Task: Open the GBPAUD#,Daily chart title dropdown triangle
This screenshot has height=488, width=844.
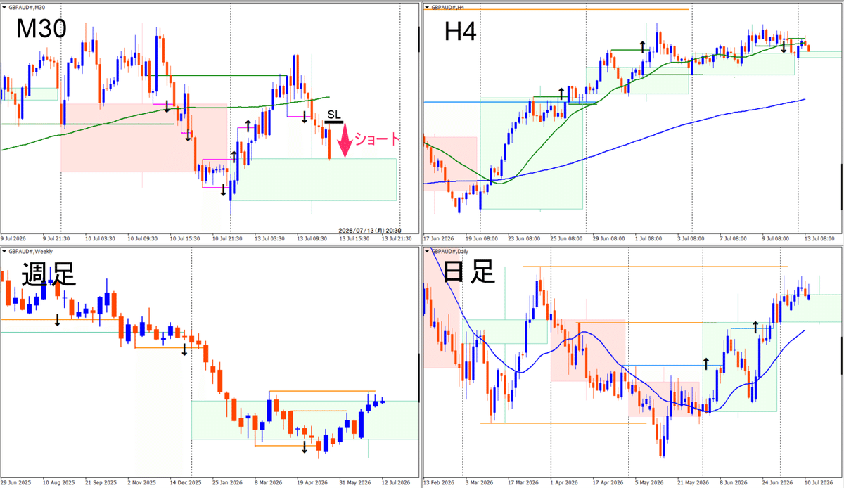Action: coord(427,251)
